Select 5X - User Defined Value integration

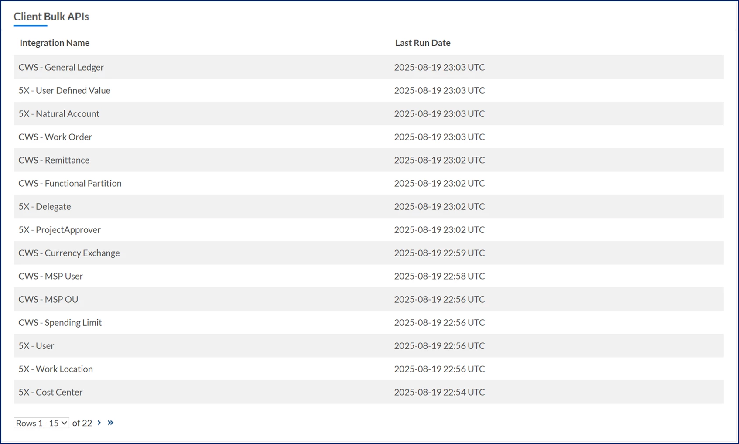pos(64,90)
